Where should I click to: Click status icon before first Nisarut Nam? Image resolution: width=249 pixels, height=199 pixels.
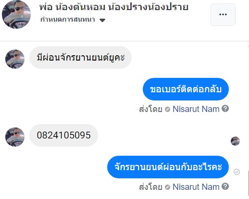pos(167,110)
